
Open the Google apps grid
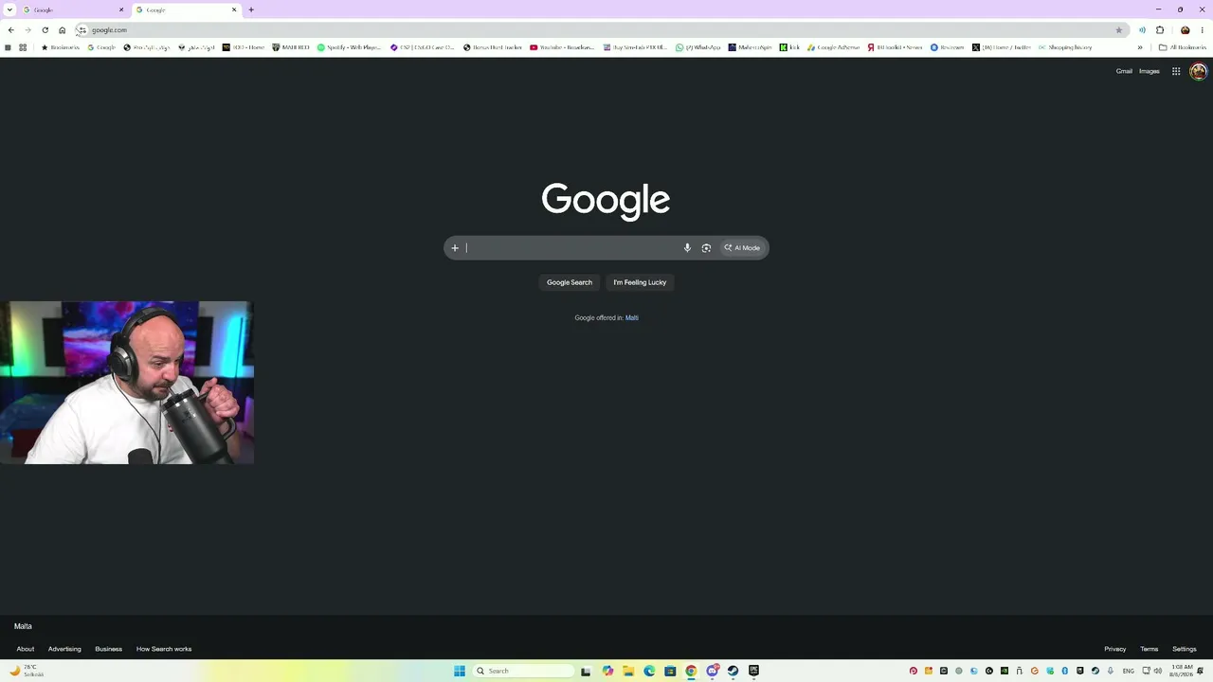[1176, 71]
